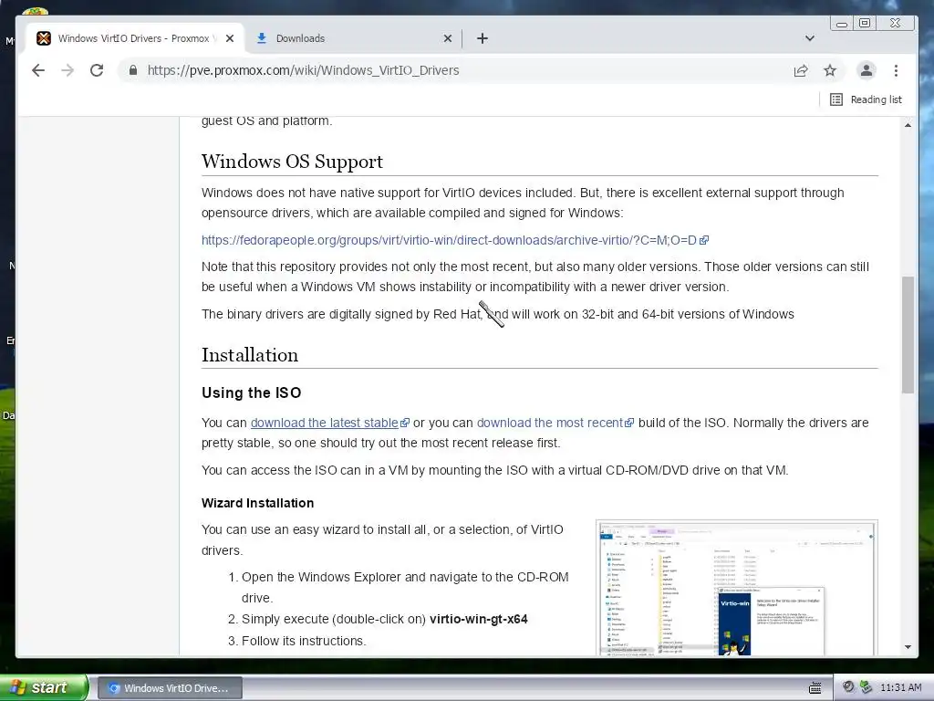Click the forward navigation arrow
This screenshot has width=934, height=701.
coord(67,70)
